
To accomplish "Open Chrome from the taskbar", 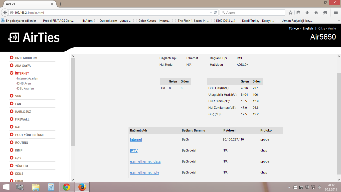I will [x=66, y=187].
